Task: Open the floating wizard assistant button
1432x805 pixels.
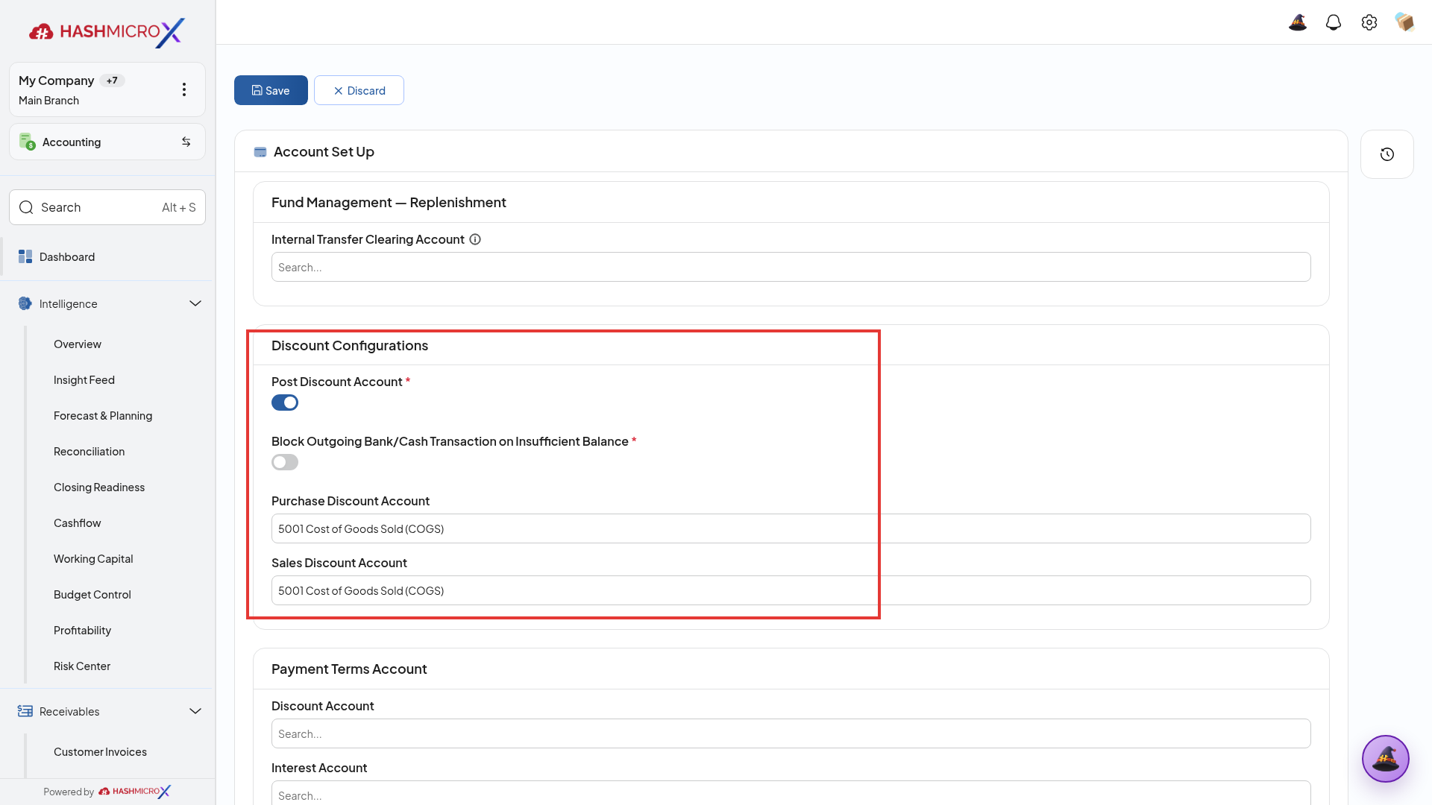Action: (1386, 759)
